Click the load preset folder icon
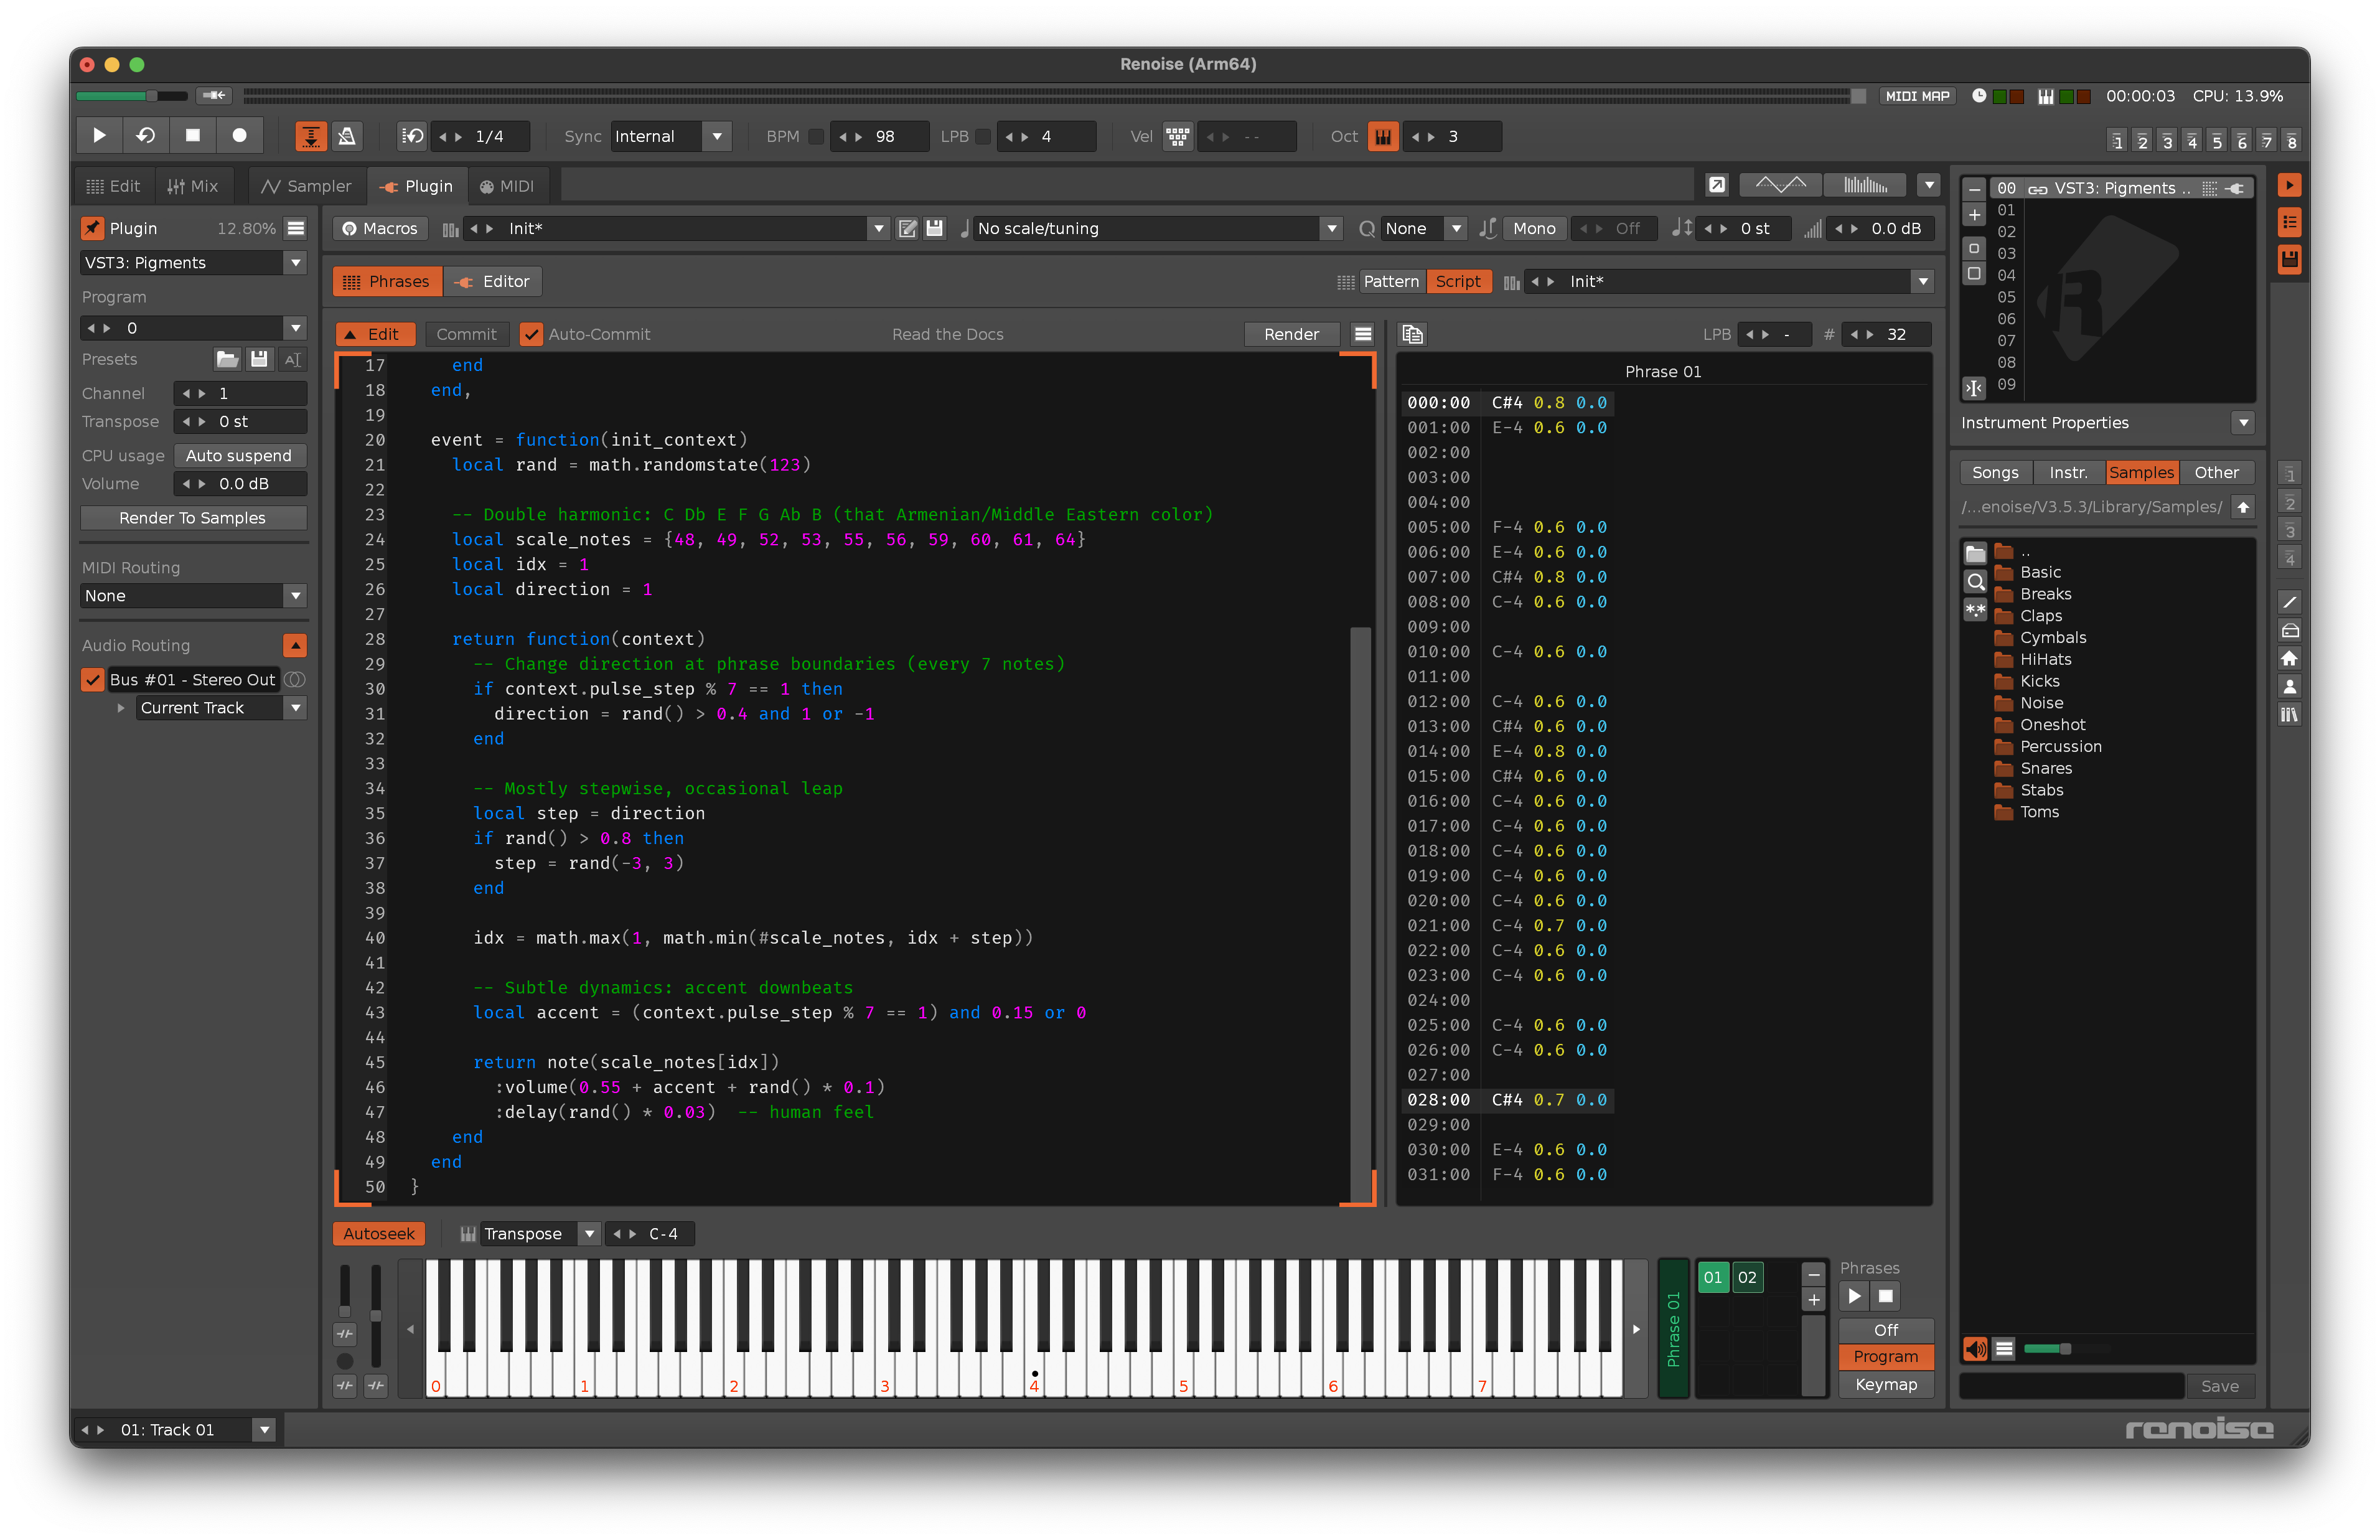2380x1540 pixels. [x=227, y=359]
